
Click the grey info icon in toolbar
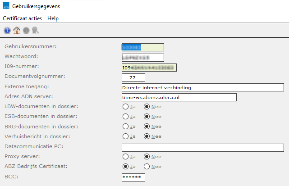tap(26, 31)
